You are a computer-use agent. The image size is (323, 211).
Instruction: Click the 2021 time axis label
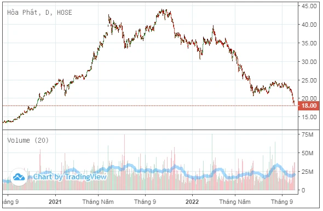point(55,202)
